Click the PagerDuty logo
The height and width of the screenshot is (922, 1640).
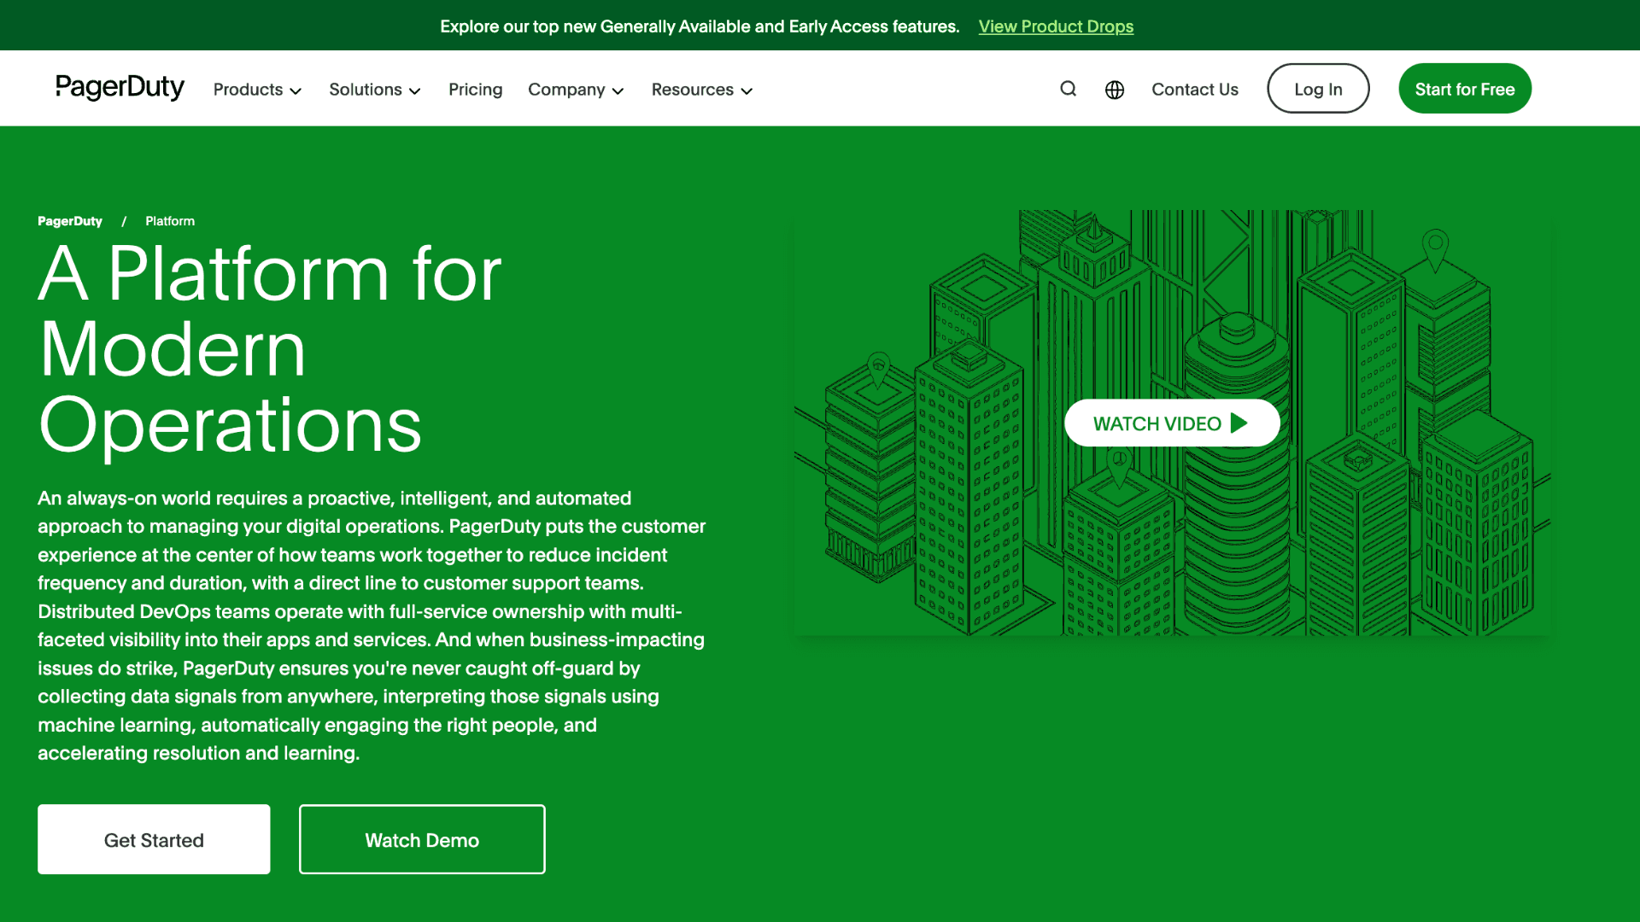pyautogui.click(x=120, y=87)
